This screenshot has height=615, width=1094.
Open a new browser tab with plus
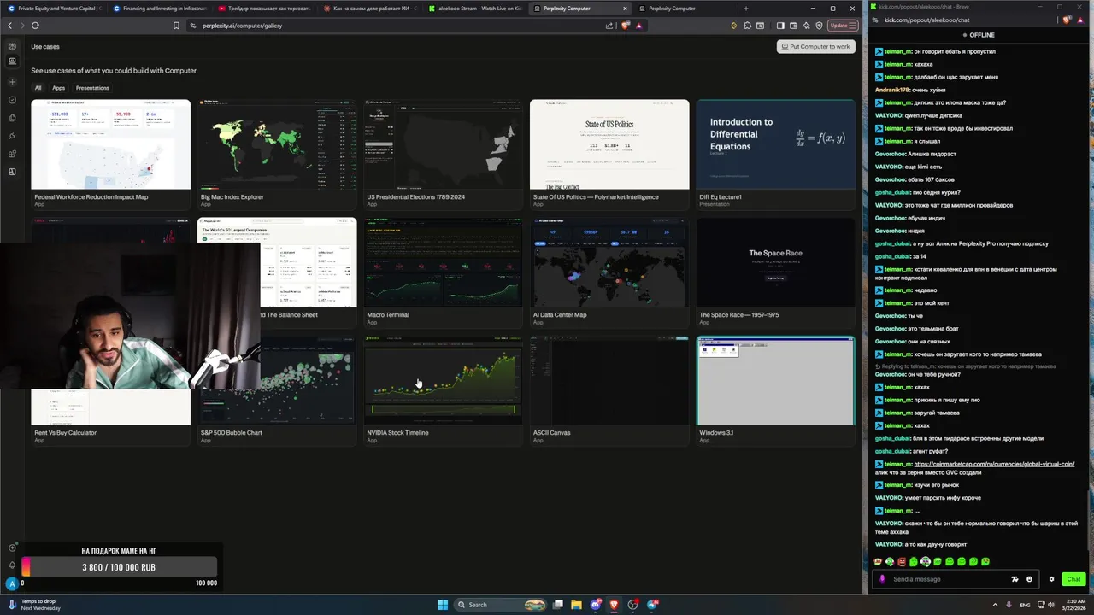click(745, 9)
